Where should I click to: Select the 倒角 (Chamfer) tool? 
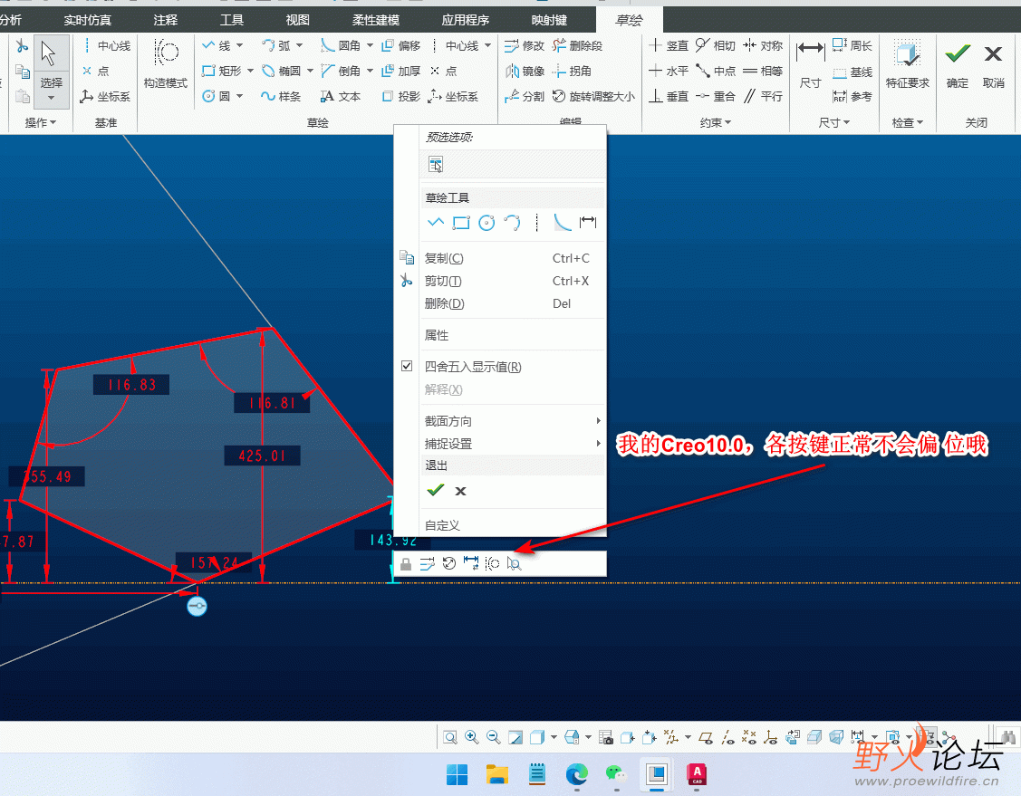(x=341, y=71)
